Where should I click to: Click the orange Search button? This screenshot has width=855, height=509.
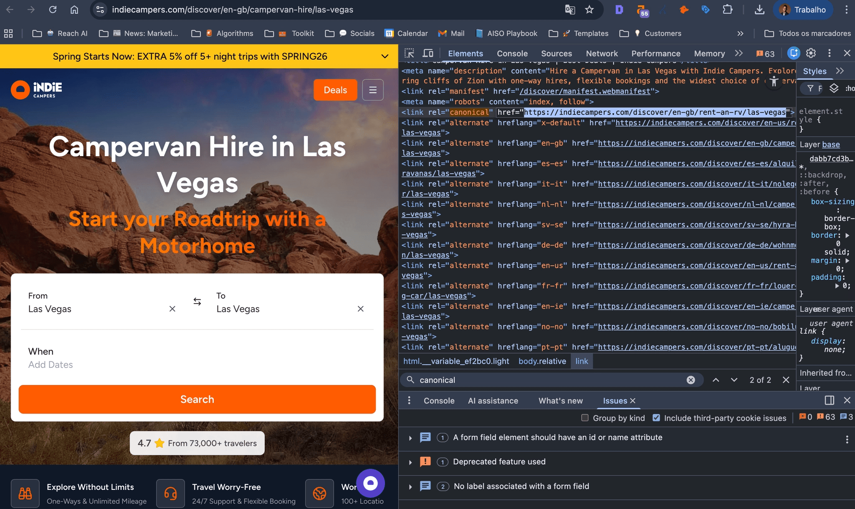click(x=197, y=399)
